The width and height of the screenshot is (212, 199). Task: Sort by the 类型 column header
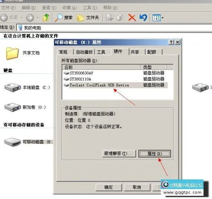coord(154,67)
